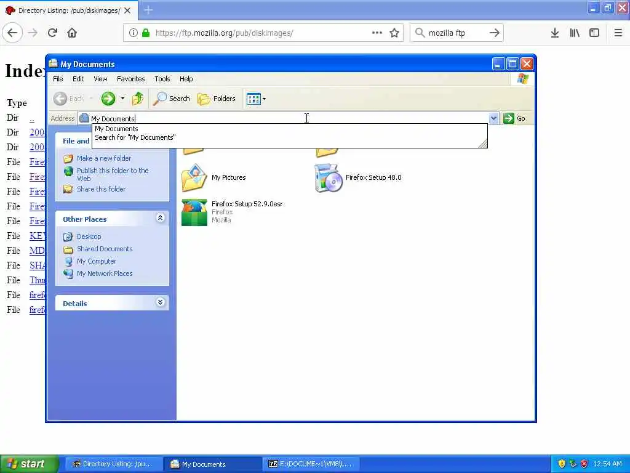Maximize the My Documents window
The width and height of the screenshot is (630, 473).
tap(512, 64)
